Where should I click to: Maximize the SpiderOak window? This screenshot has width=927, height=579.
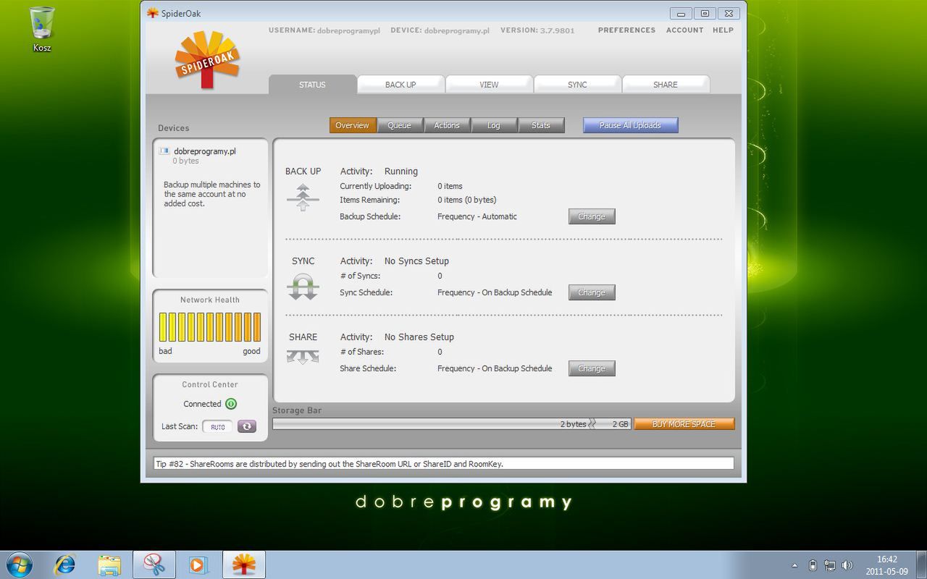(x=705, y=13)
